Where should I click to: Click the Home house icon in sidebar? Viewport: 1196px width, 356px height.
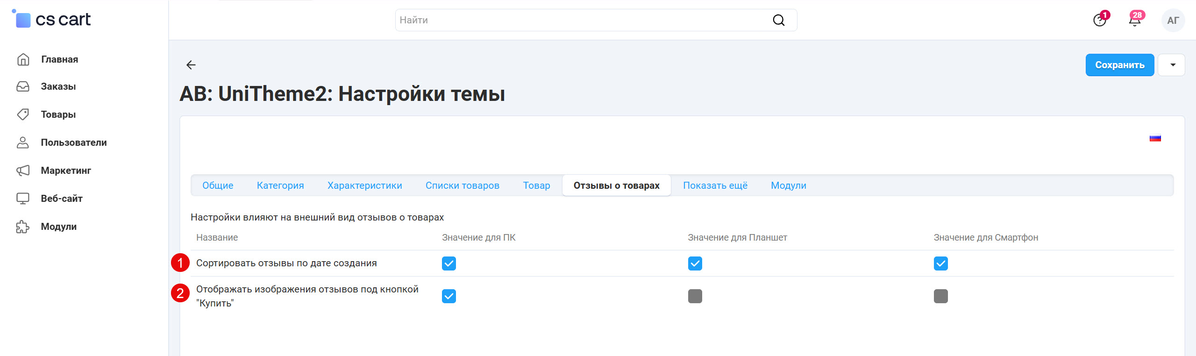tap(23, 59)
